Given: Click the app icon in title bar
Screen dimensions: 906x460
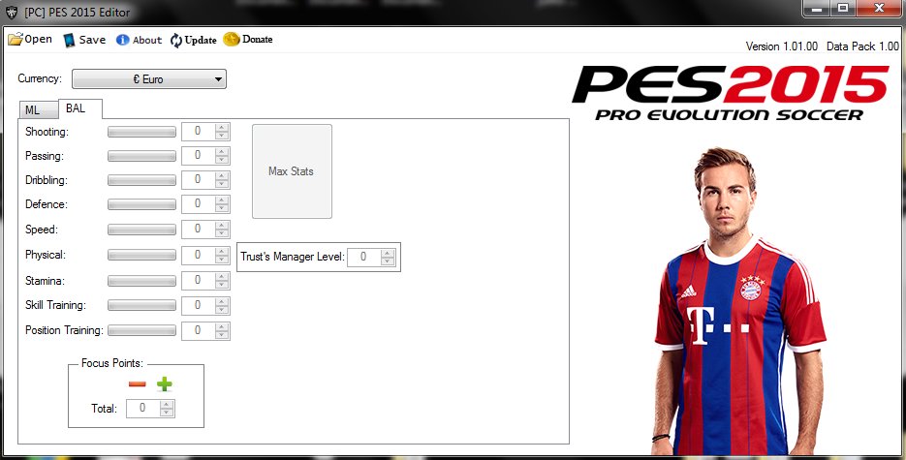Looking at the screenshot, I should [x=12, y=11].
